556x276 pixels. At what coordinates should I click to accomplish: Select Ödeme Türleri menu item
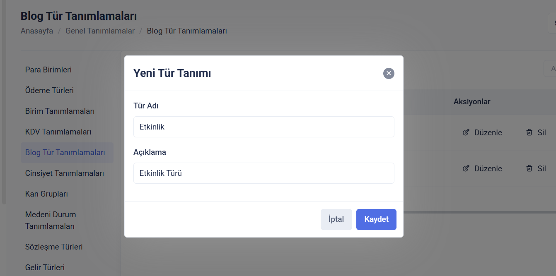coord(49,90)
